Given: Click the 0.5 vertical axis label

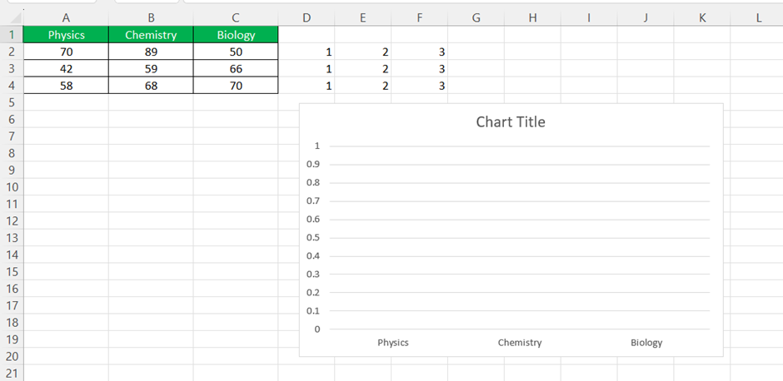Looking at the screenshot, I should pyautogui.click(x=313, y=237).
